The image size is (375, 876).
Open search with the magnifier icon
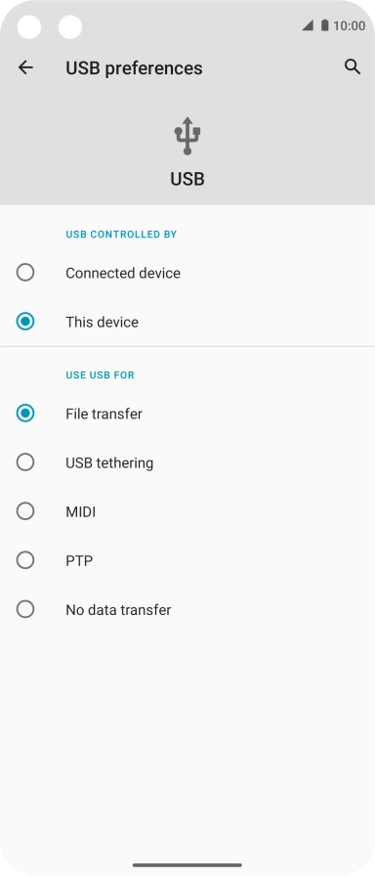[353, 67]
